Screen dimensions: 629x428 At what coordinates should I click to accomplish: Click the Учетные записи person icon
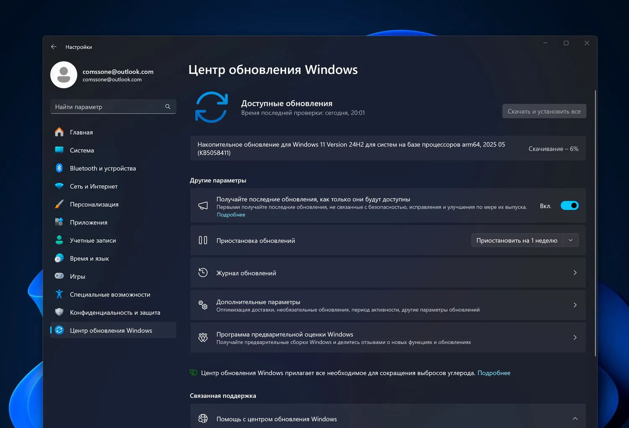[59, 240]
